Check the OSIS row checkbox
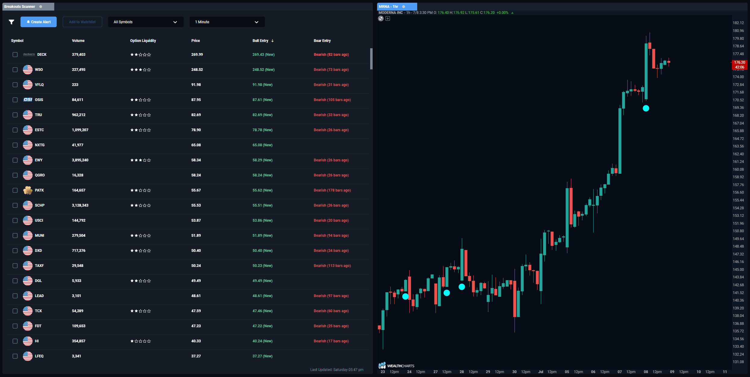 point(15,100)
